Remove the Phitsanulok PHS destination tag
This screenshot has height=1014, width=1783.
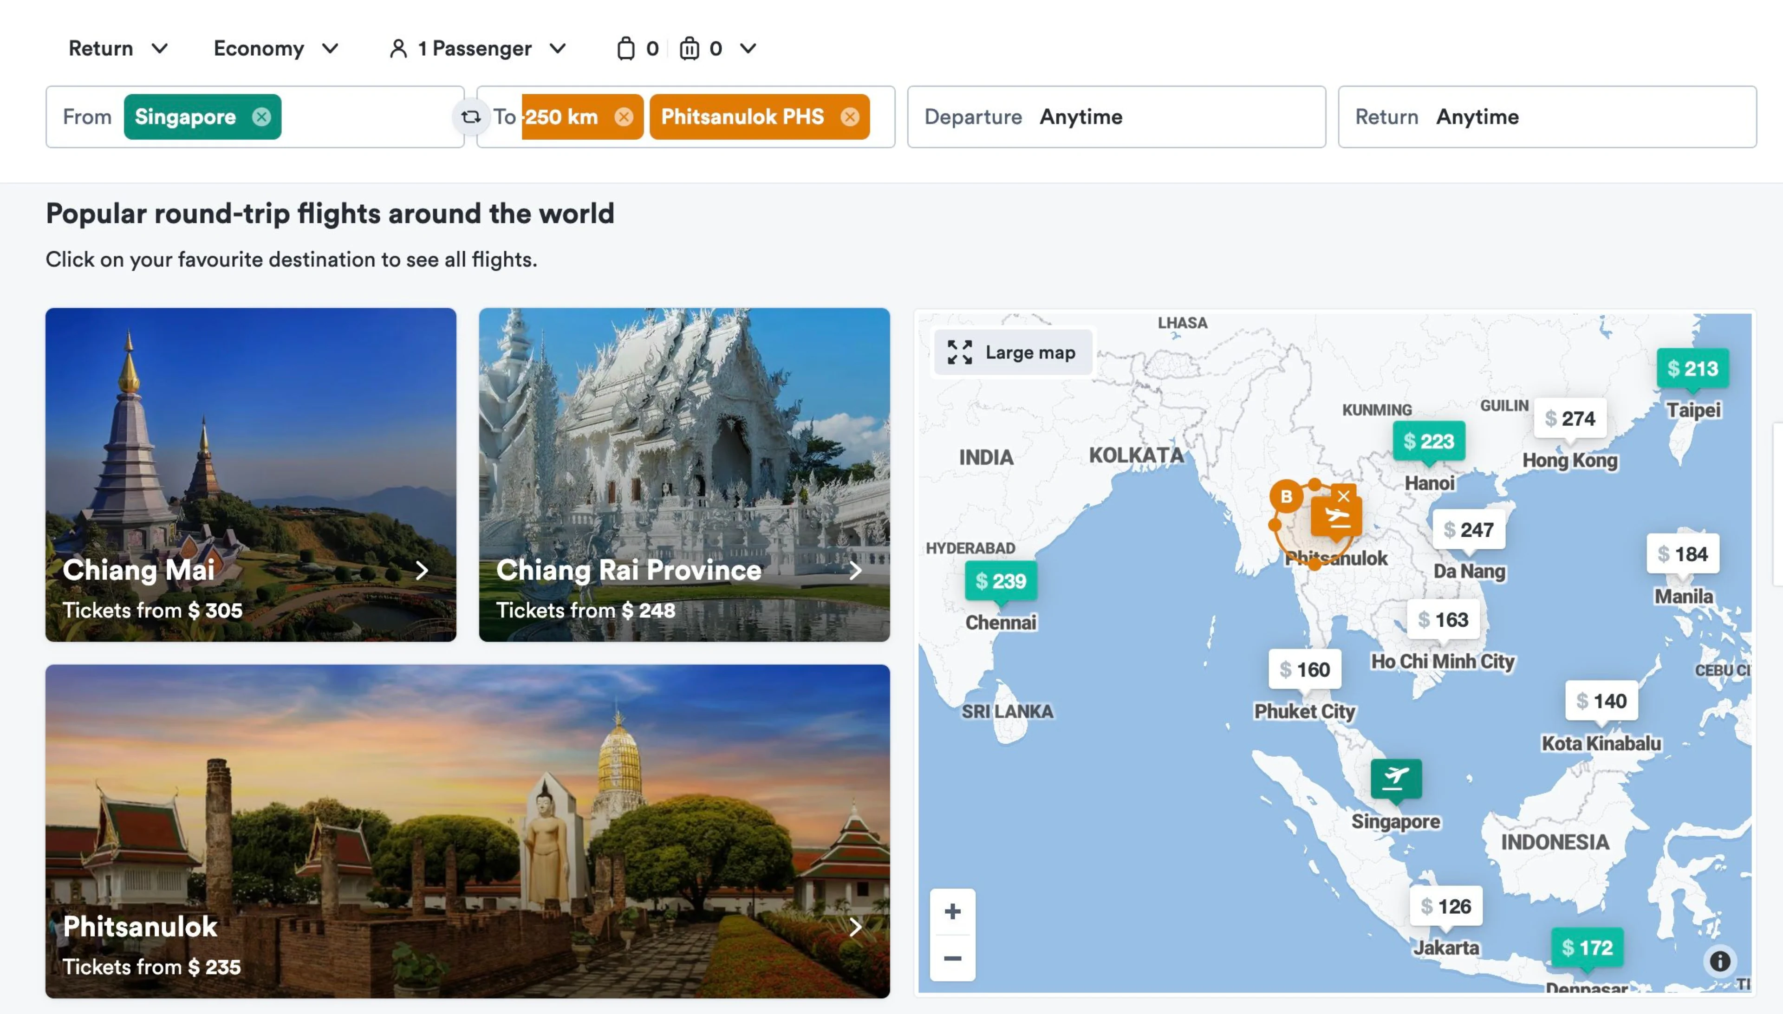coord(849,117)
